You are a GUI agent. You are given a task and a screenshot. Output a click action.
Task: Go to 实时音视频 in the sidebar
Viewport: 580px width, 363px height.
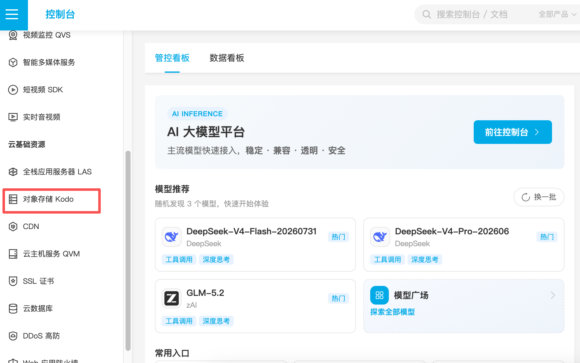click(x=42, y=117)
